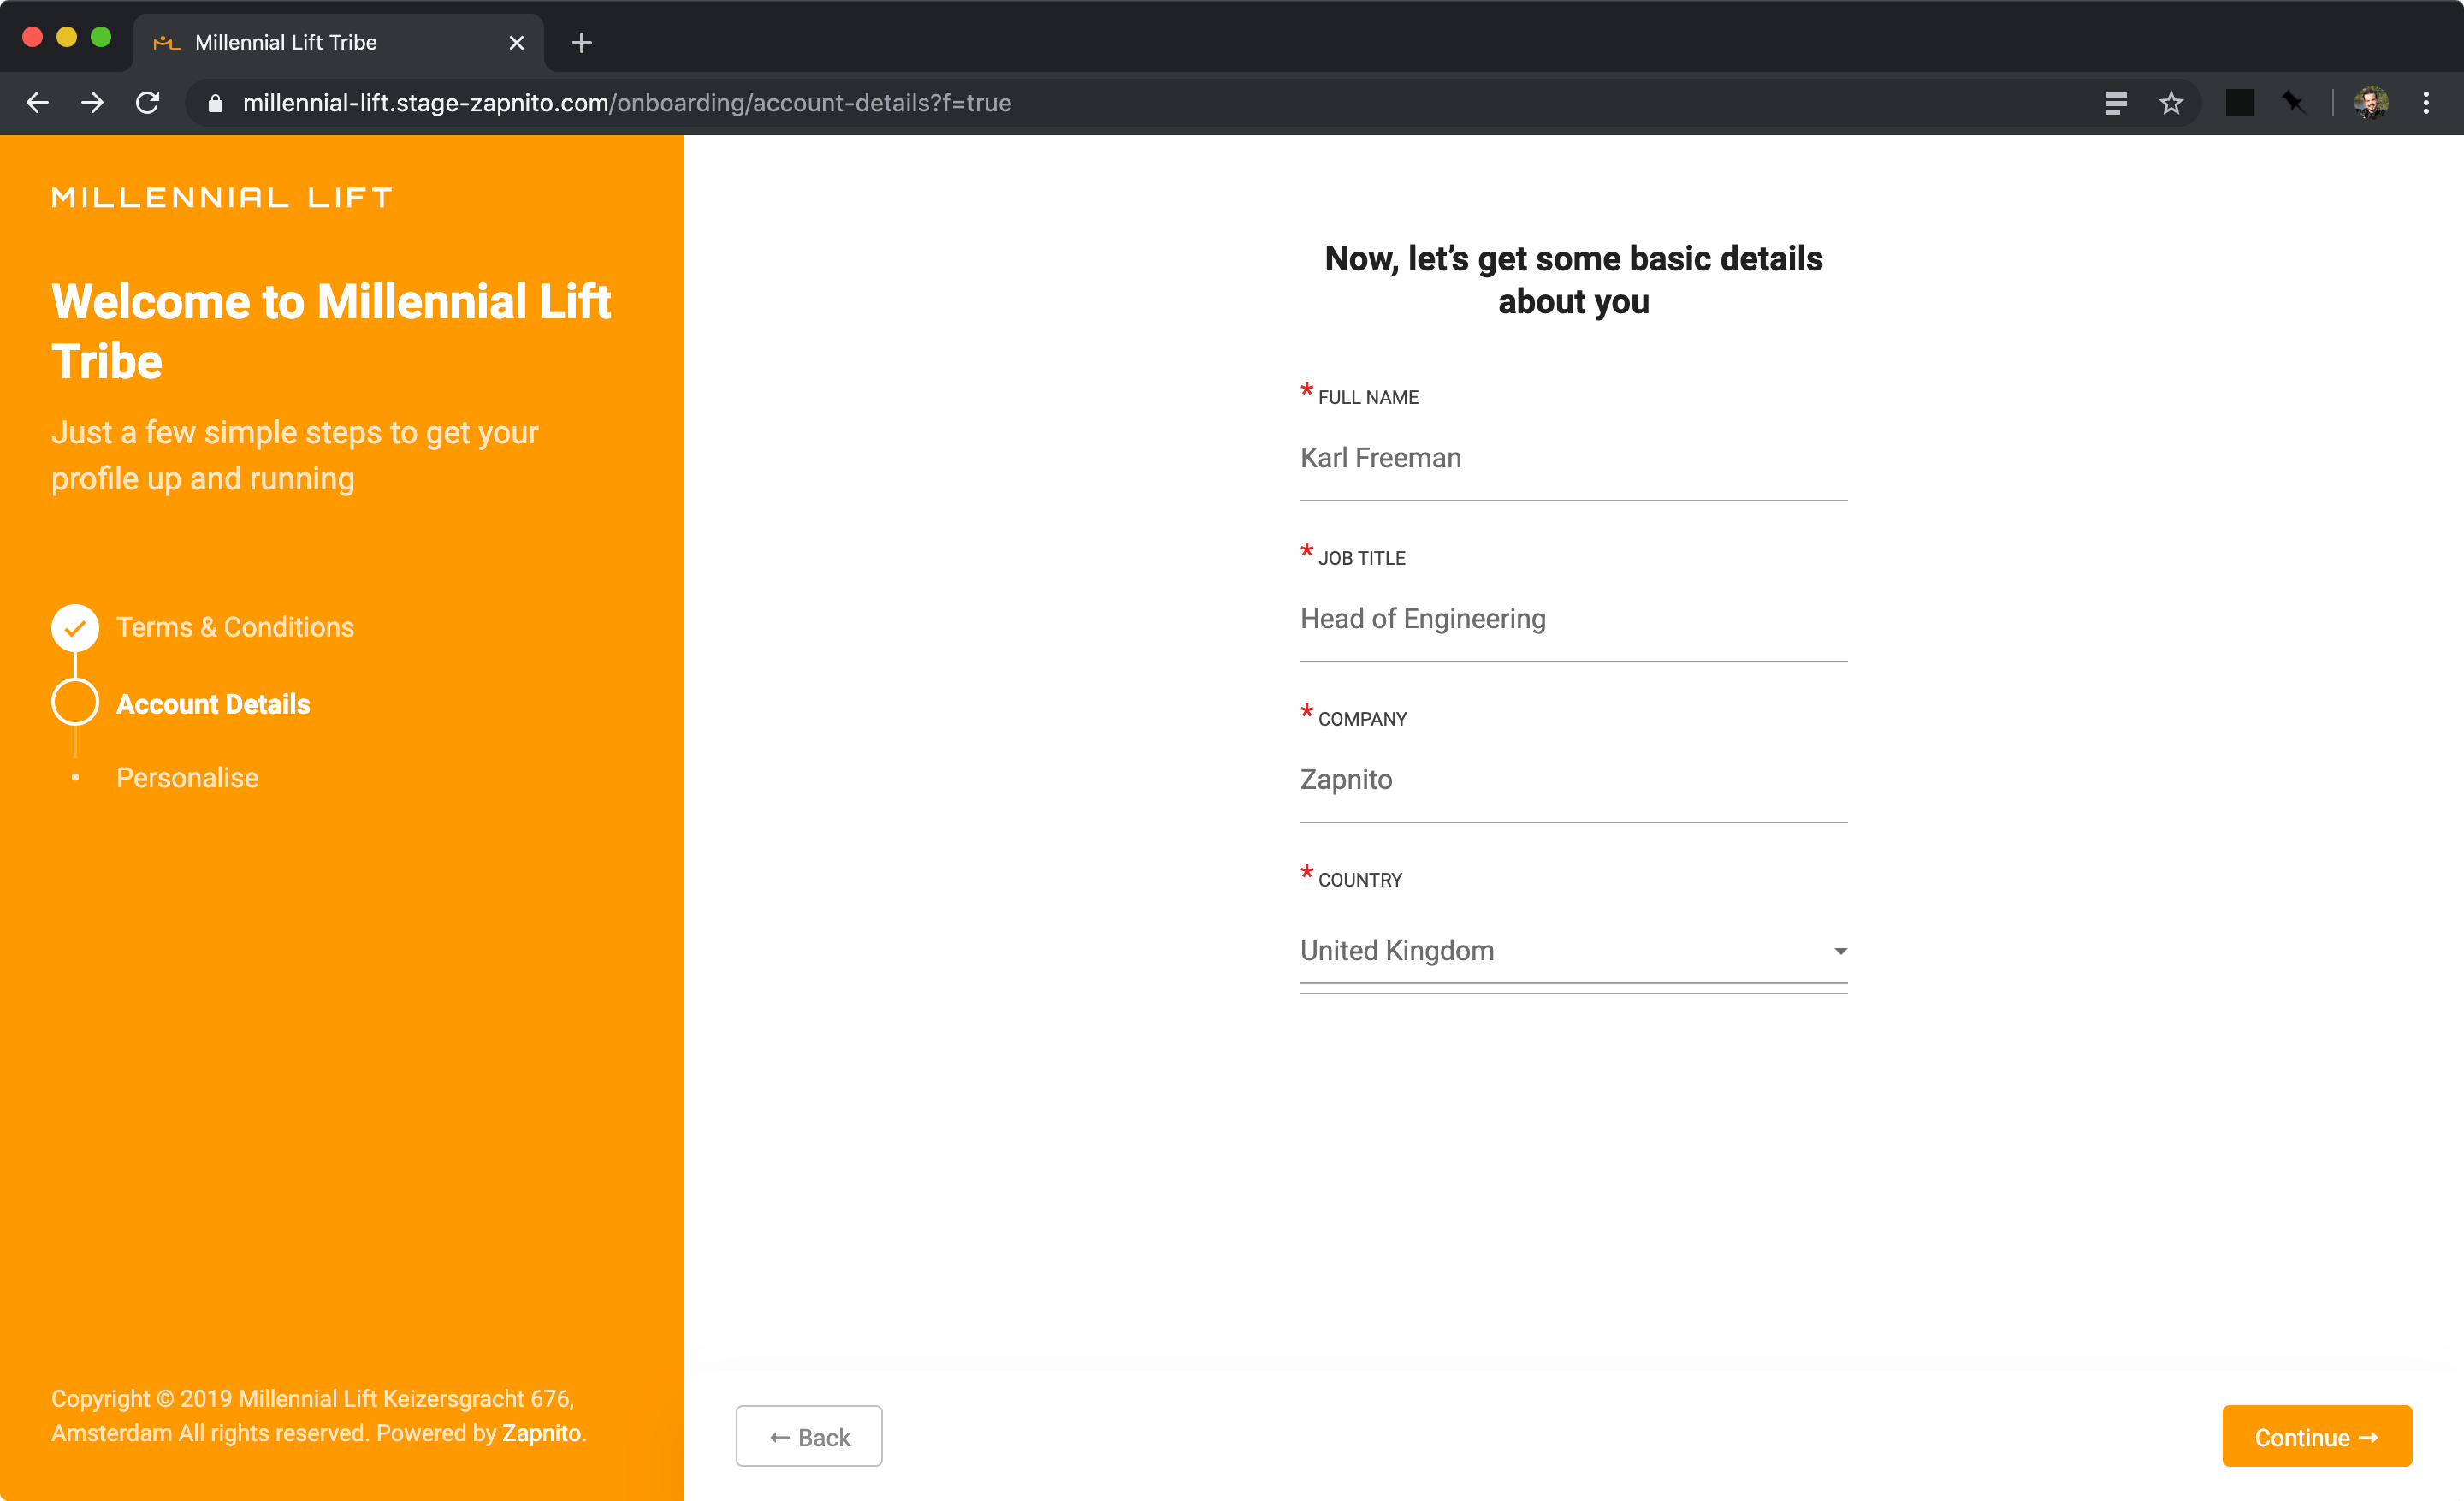The height and width of the screenshot is (1501, 2464).
Task: Reload the current page
Action: [147, 103]
